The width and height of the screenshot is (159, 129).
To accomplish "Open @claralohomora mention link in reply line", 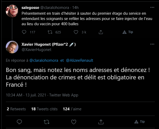I will coord(44,60).
